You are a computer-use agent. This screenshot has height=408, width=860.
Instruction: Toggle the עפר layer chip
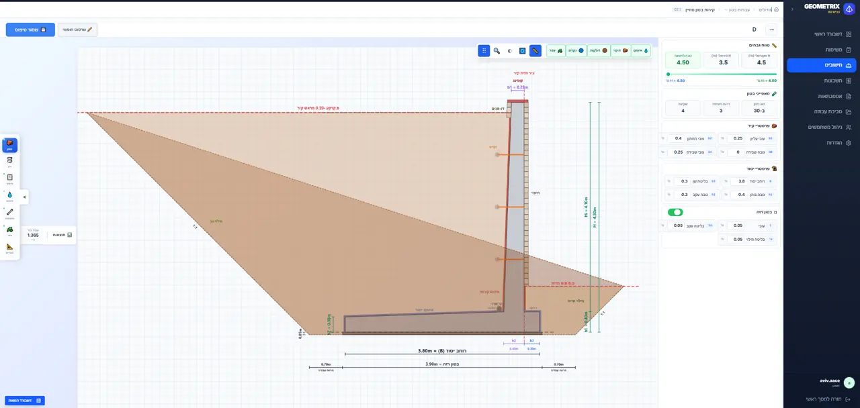[x=556, y=50]
